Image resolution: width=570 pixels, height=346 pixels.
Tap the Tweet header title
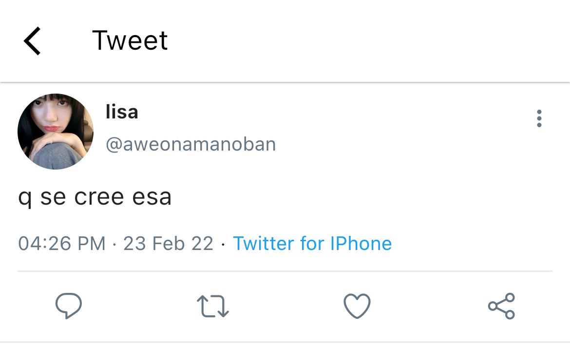(130, 40)
